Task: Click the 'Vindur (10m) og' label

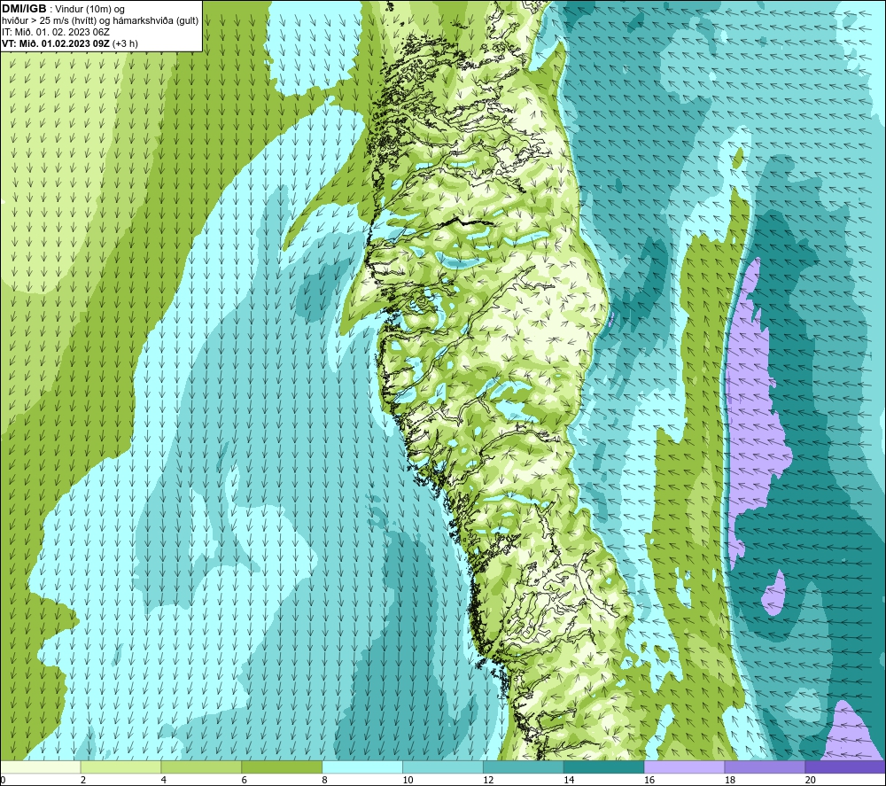Action: point(89,9)
